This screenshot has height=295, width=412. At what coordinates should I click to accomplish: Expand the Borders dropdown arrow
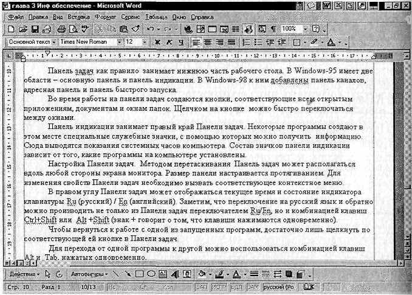pyautogui.click(x=305, y=43)
